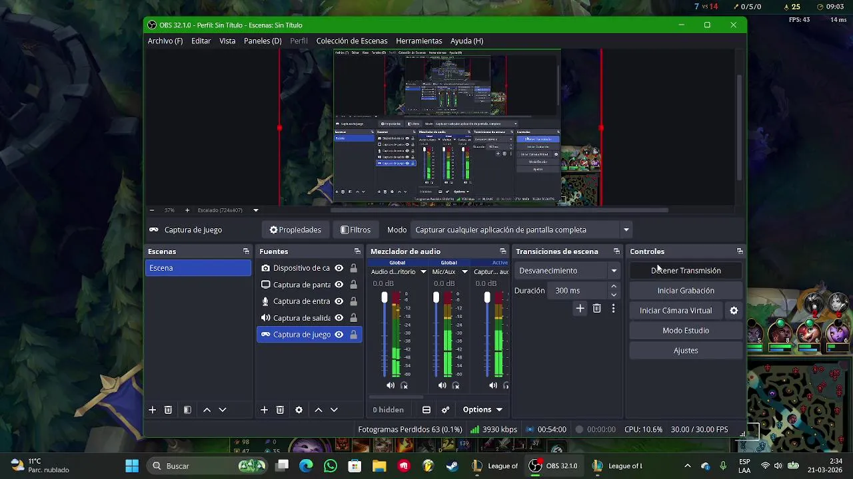Open scene filters icon in Escenas
853x479 pixels.
pyautogui.click(x=187, y=410)
